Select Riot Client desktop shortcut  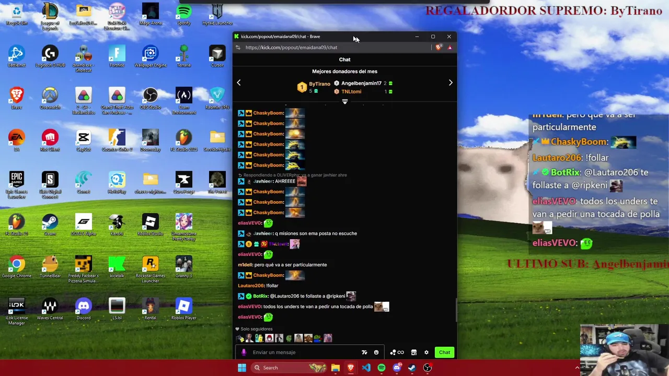tap(50, 141)
